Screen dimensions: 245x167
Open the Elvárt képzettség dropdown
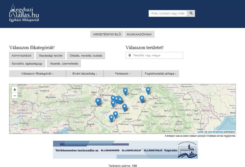(85, 74)
